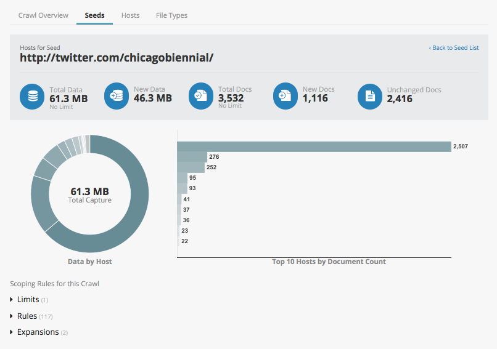Click the 61.3 MB Total Capture donut center
Image resolution: width=497 pixels, height=349 pixels.
[89, 195]
